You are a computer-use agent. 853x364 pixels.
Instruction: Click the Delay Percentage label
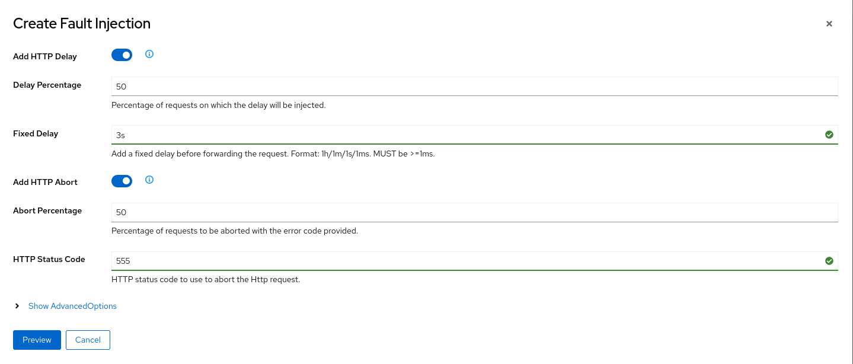pyautogui.click(x=47, y=85)
